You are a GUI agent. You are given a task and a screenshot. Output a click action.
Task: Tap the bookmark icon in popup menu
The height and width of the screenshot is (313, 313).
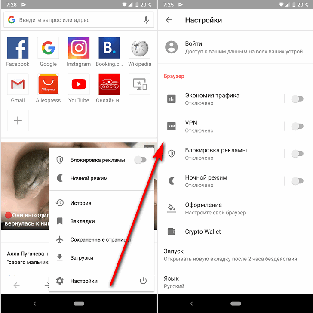[x=60, y=221]
